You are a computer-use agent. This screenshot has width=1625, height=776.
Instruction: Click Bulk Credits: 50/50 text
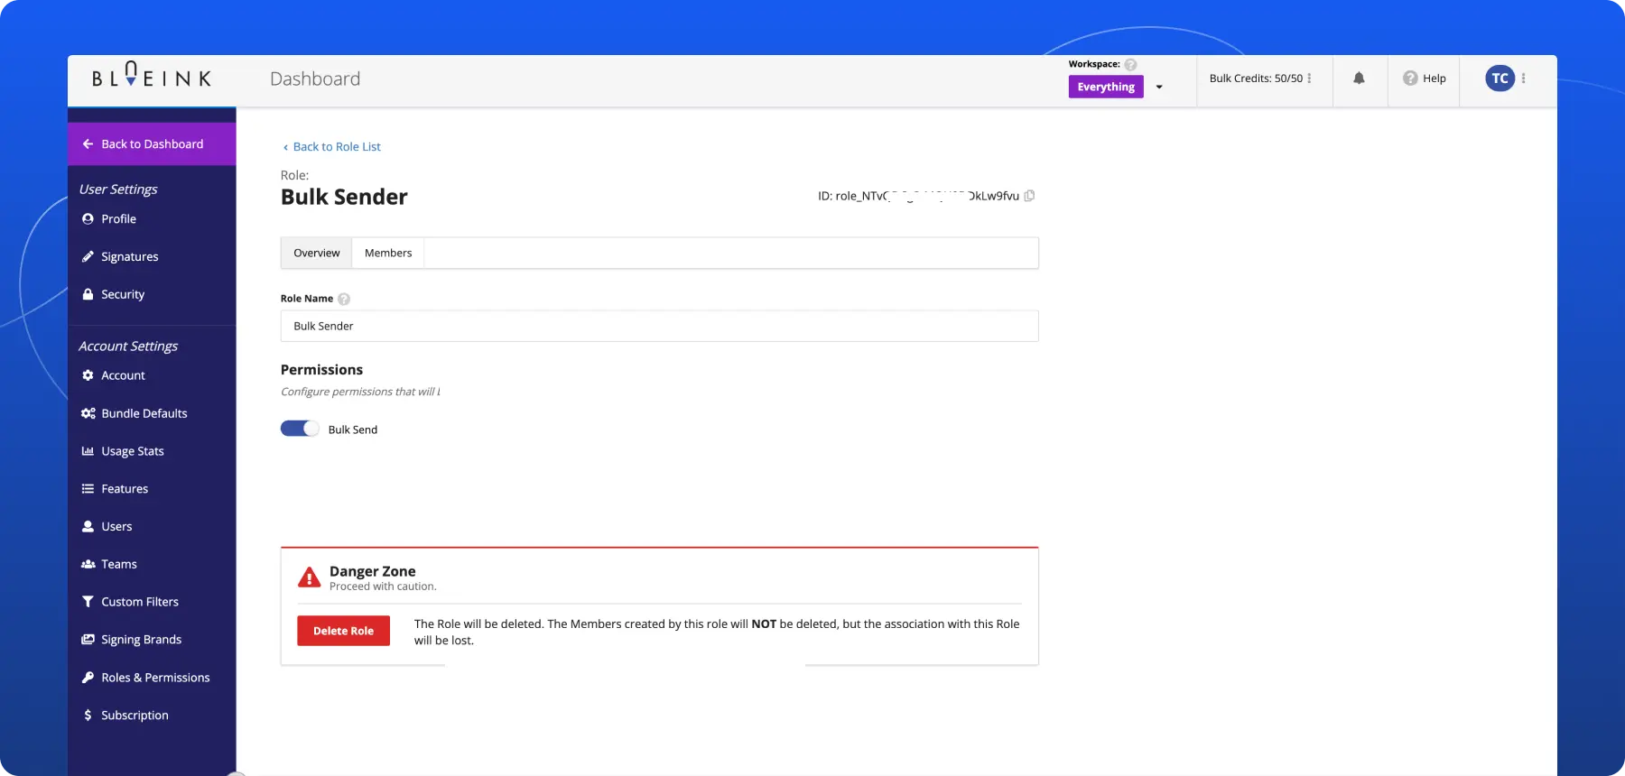point(1256,79)
